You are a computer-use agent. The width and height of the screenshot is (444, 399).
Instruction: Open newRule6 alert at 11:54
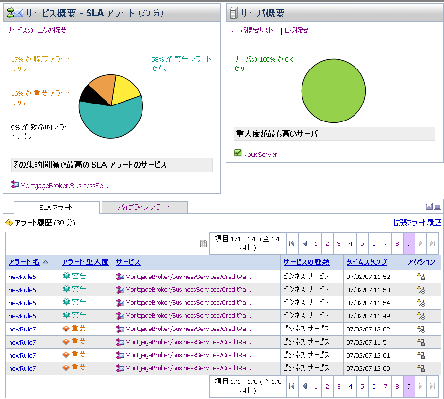[22, 303]
